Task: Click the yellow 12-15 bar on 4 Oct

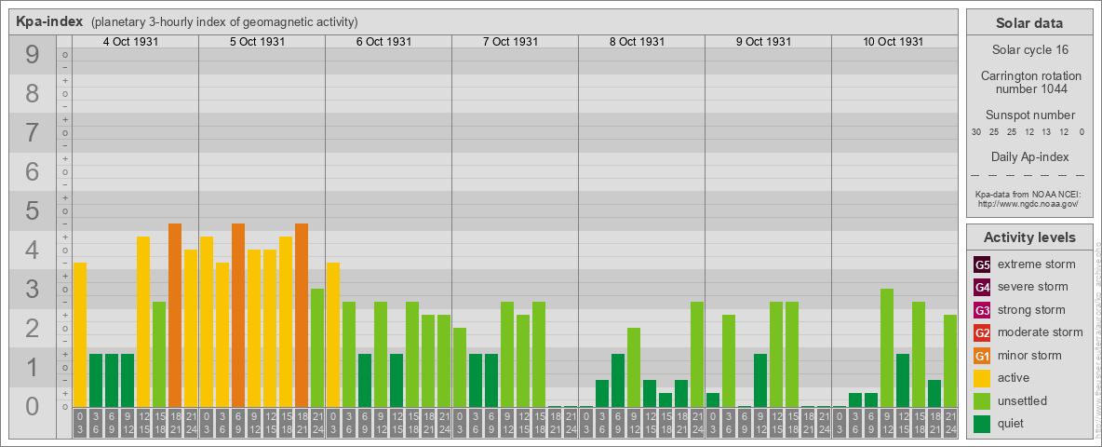Action: 143,322
